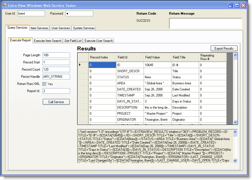Click the raw XML scroll up arrow

click(x=235, y=132)
